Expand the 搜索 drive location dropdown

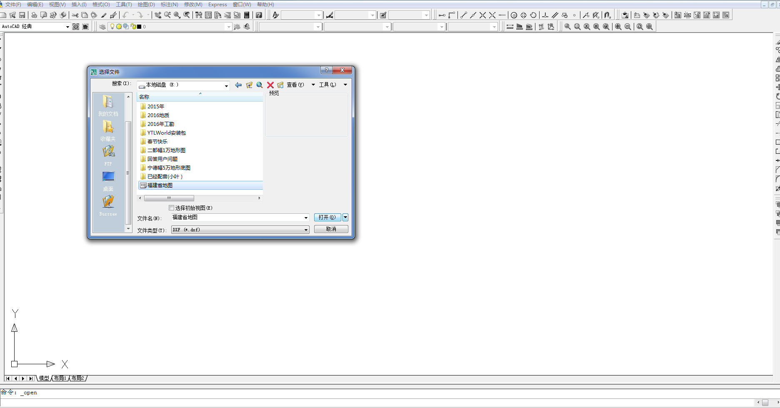[226, 85]
